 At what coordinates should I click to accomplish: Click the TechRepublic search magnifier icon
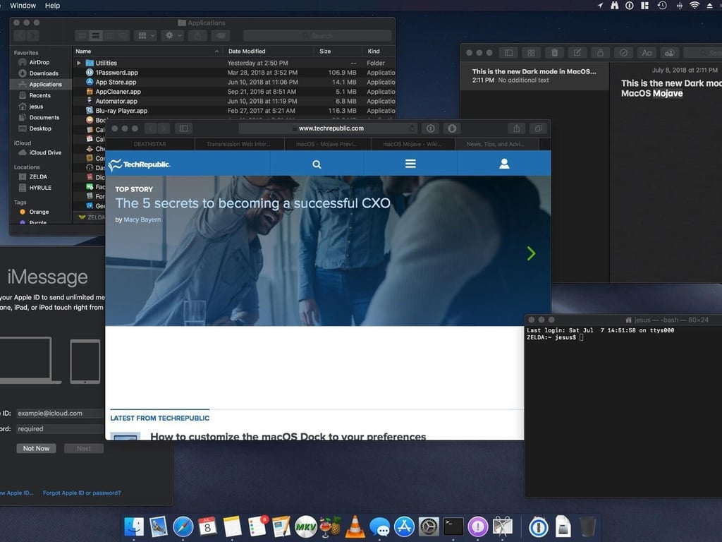(317, 164)
